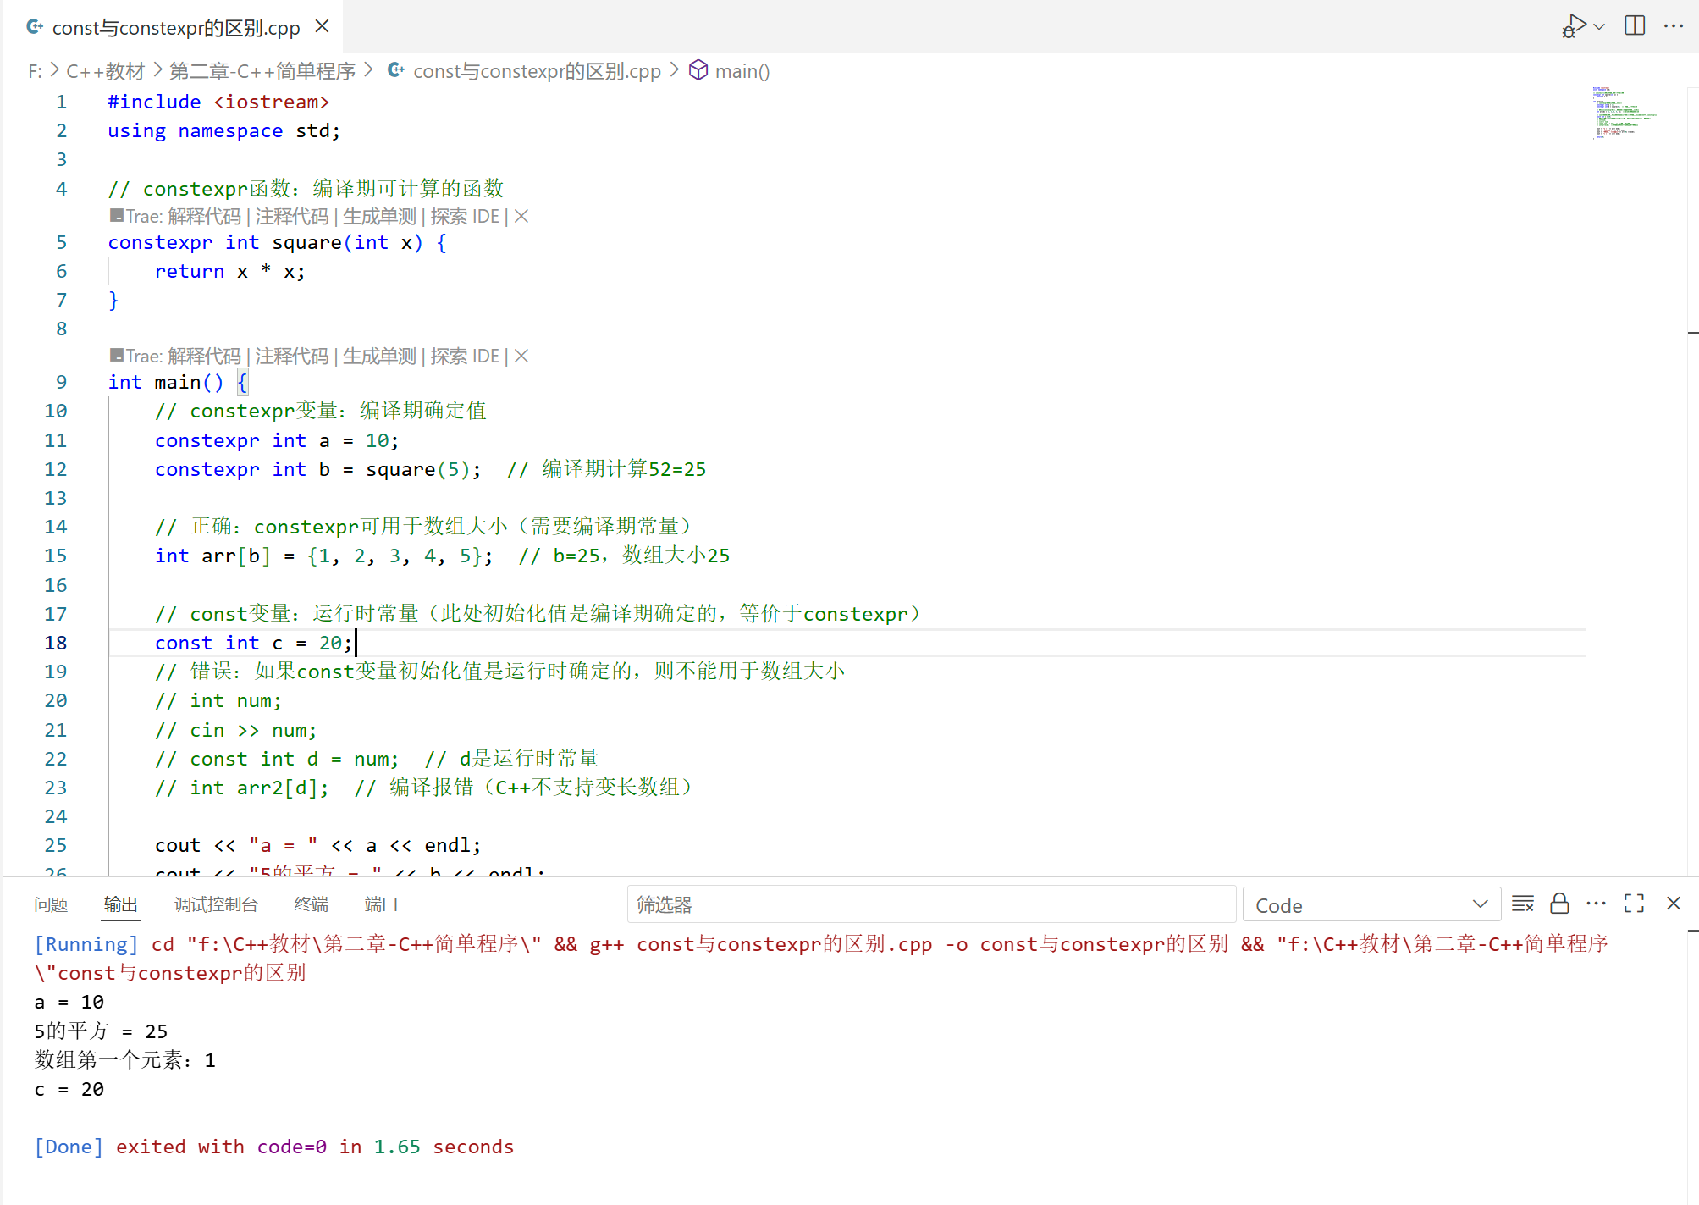Toggle the output scroll lock icon
The height and width of the screenshot is (1205, 1699).
(x=1559, y=904)
